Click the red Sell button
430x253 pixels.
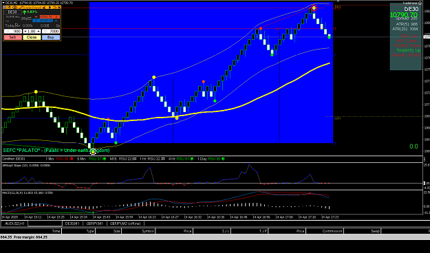pos(13,37)
